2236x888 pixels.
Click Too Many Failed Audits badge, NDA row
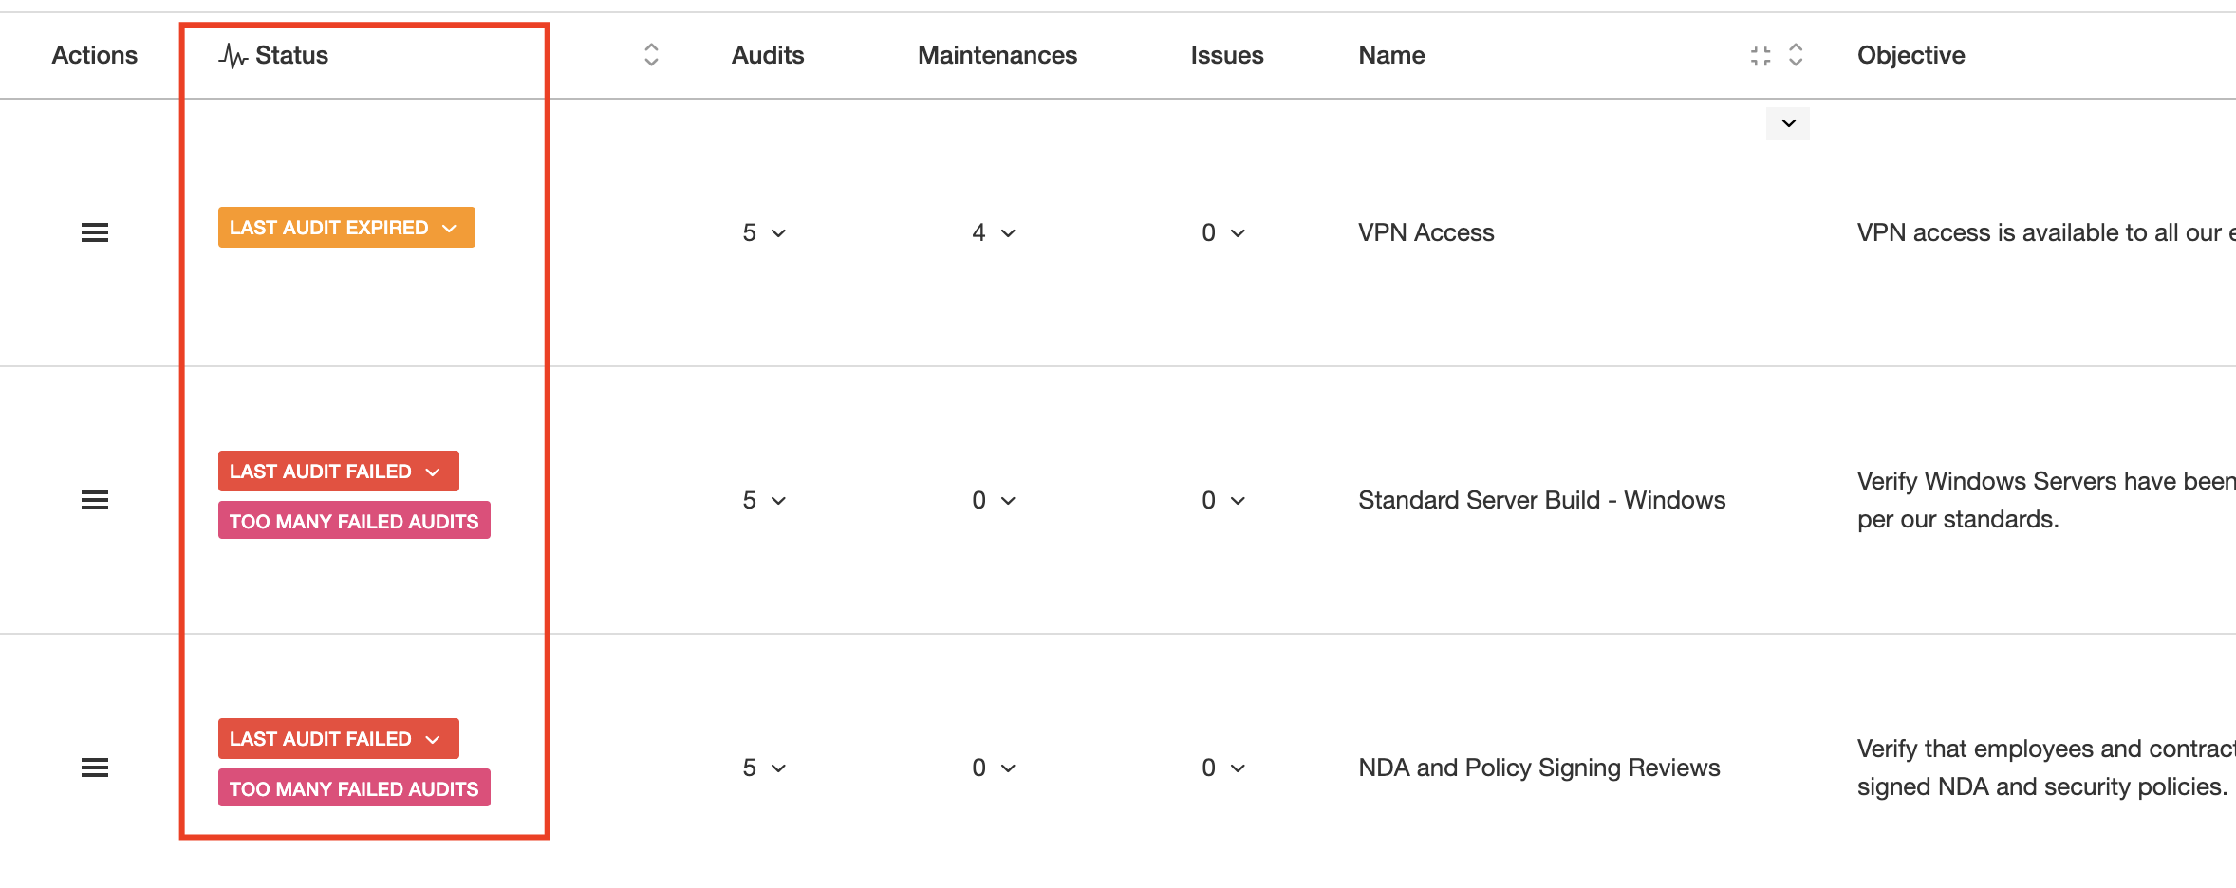click(354, 788)
